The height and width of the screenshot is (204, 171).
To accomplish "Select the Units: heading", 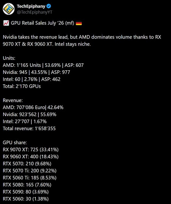I will pyautogui.click(x=9, y=58).
